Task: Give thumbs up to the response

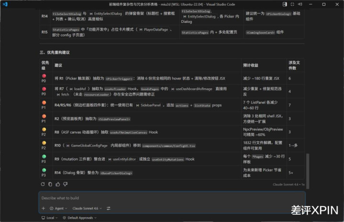Action: click(58, 183)
